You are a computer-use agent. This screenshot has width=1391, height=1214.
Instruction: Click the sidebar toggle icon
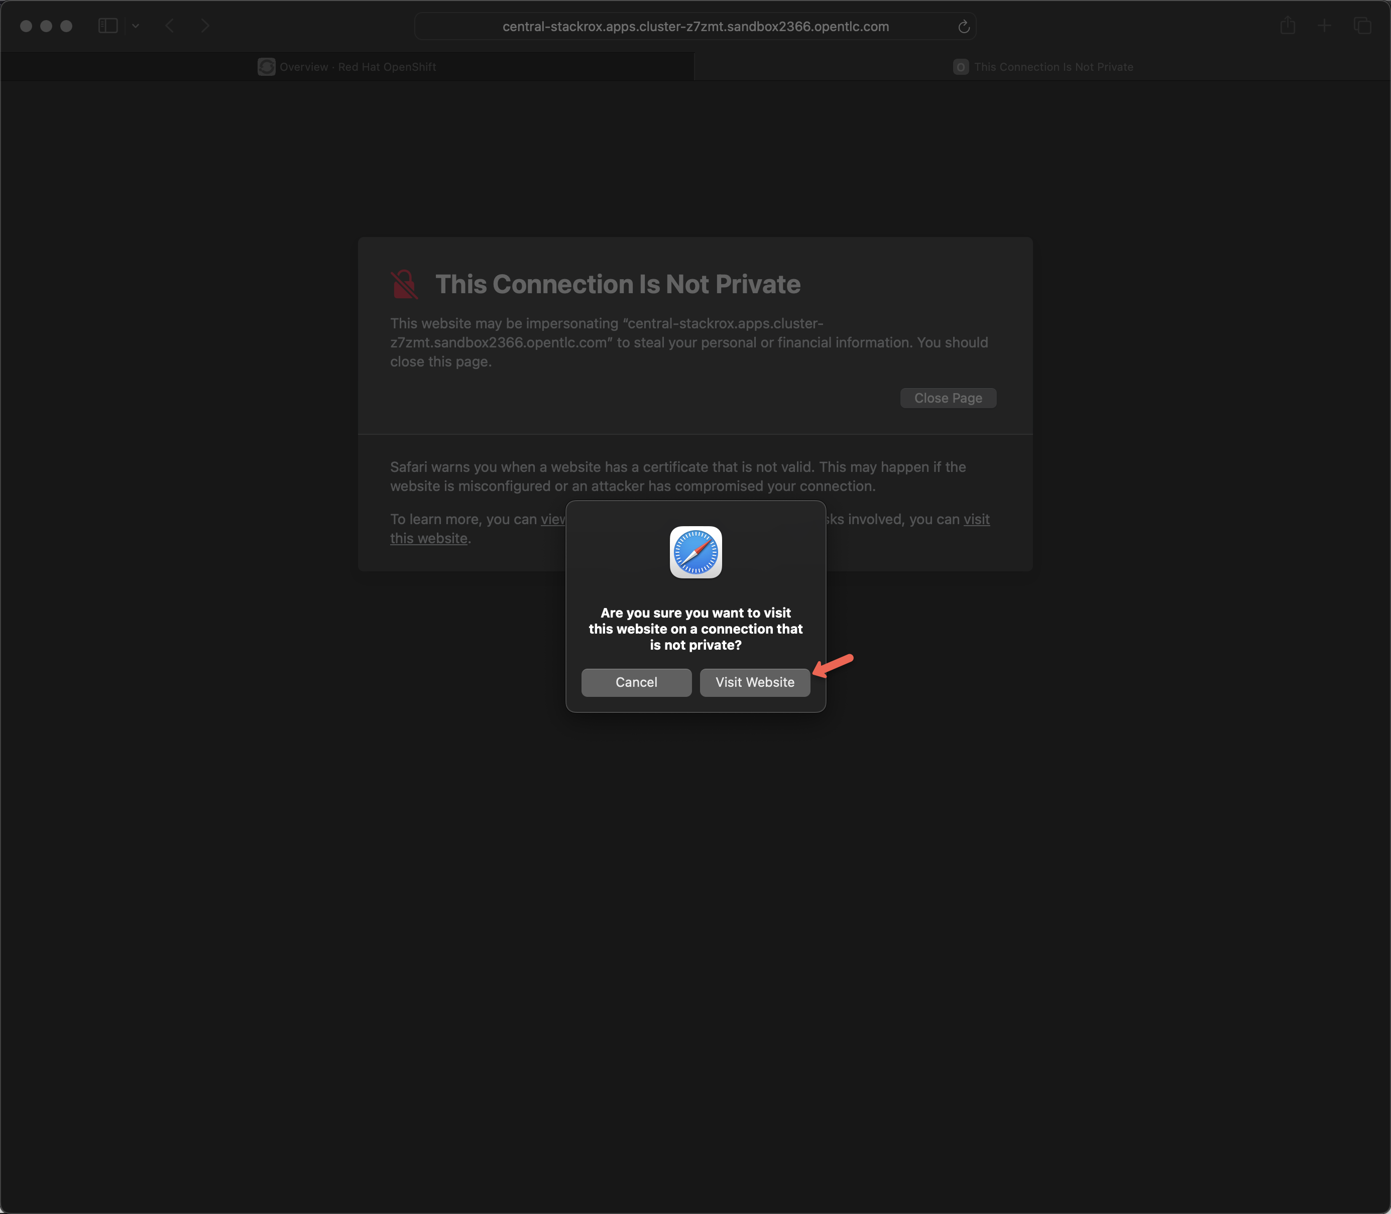click(108, 26)
